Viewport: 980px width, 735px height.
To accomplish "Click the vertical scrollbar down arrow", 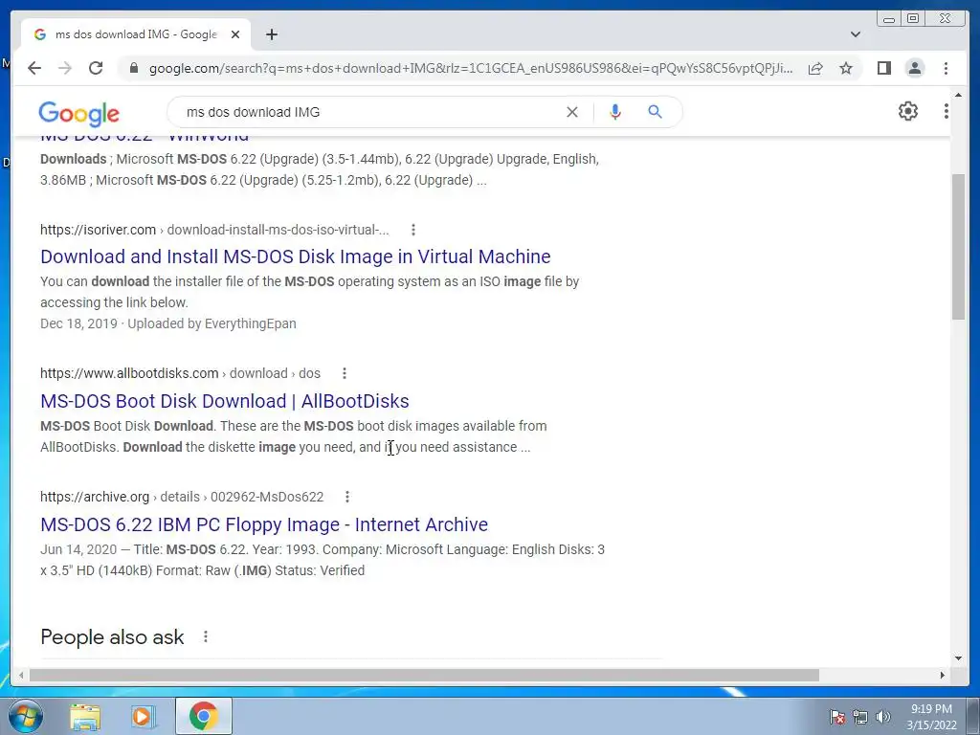I will 958,657.
